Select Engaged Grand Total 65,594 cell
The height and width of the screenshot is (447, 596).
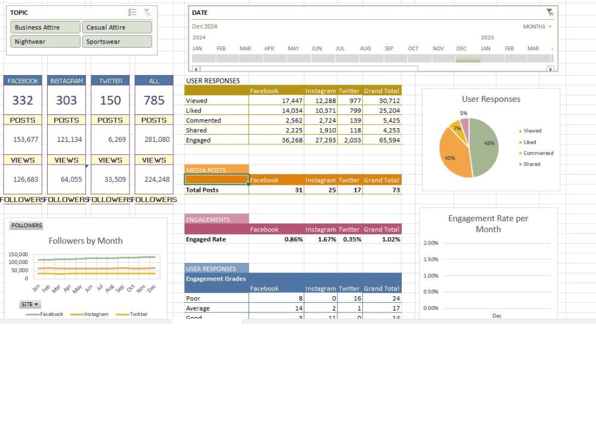pos(382,140)
